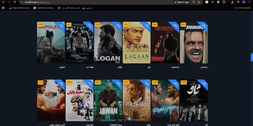Click the blue page scrollbar thumb
The image size is (253, 126).
click(252, 57)
